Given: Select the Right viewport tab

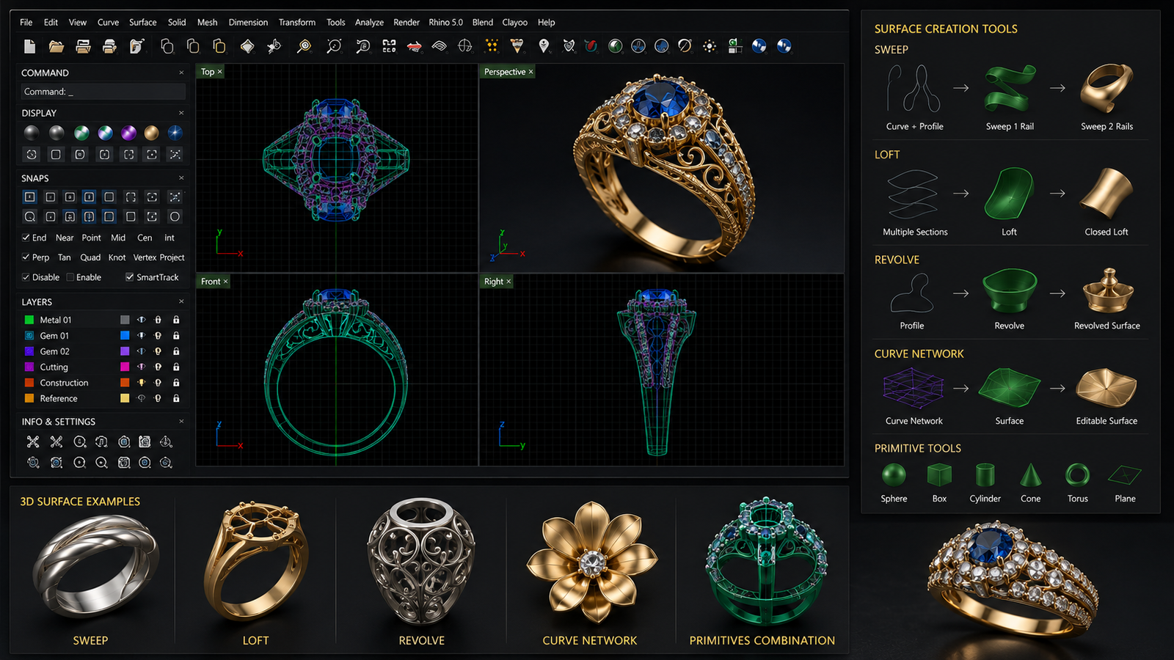Looking at the screenshot, I should click(497, 282).
